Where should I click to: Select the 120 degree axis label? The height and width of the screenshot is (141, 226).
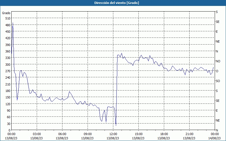tap(8, 104)
